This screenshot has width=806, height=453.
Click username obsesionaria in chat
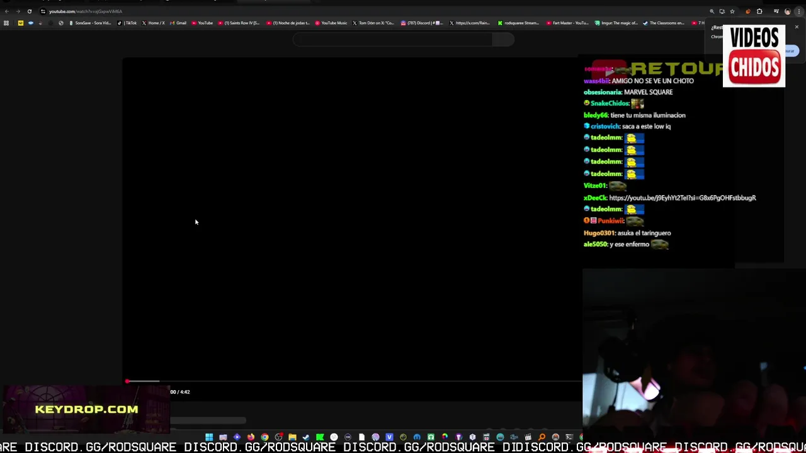click(603, 92)
